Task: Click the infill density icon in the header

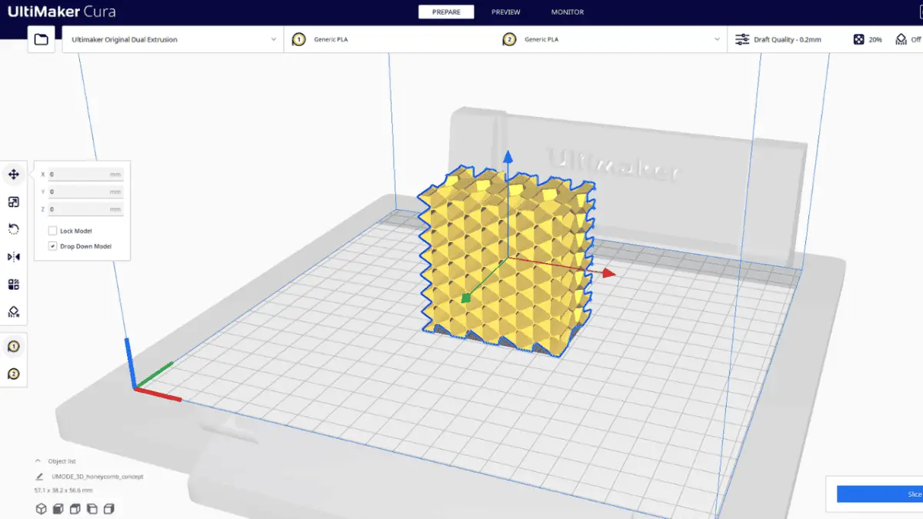Action: pos(857,38)
